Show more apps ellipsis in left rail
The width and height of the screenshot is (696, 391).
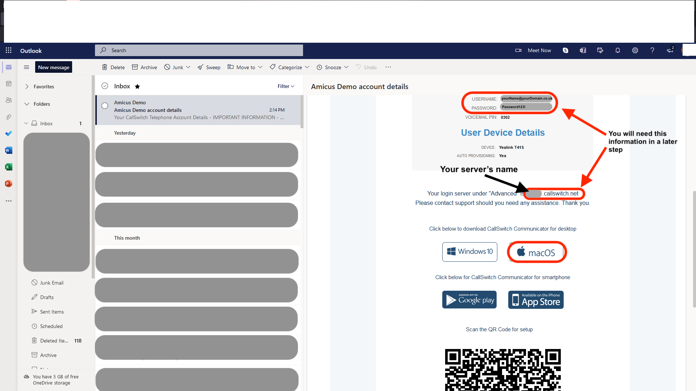9,201
